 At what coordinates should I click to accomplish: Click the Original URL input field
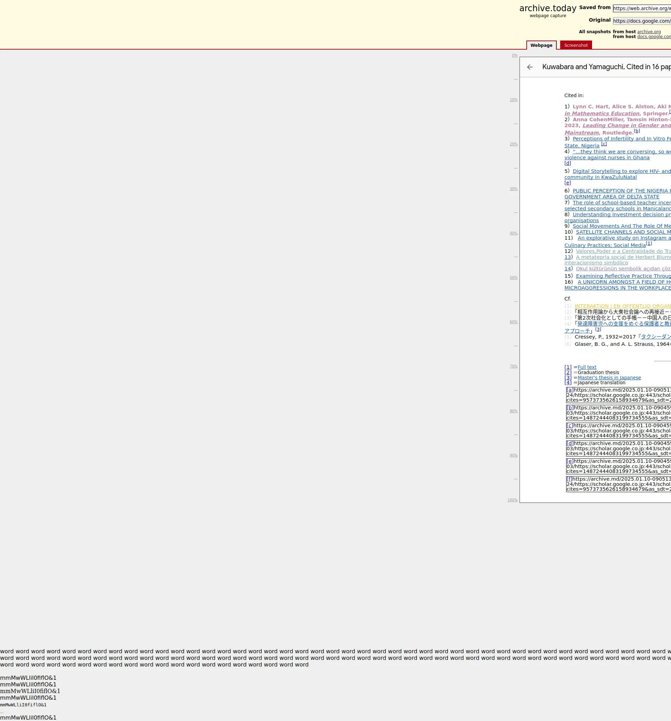[641, 21]
